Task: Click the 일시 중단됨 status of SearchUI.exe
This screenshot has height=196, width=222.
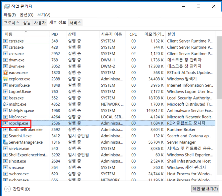Action: (78, 136)
